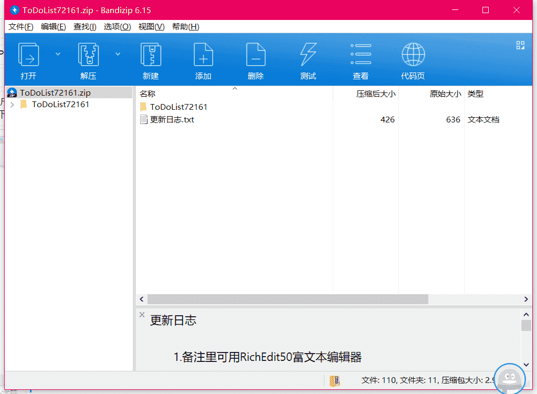537x394 pixels.
Task: Click the status bar file count text
Action: tap(428, 380)
